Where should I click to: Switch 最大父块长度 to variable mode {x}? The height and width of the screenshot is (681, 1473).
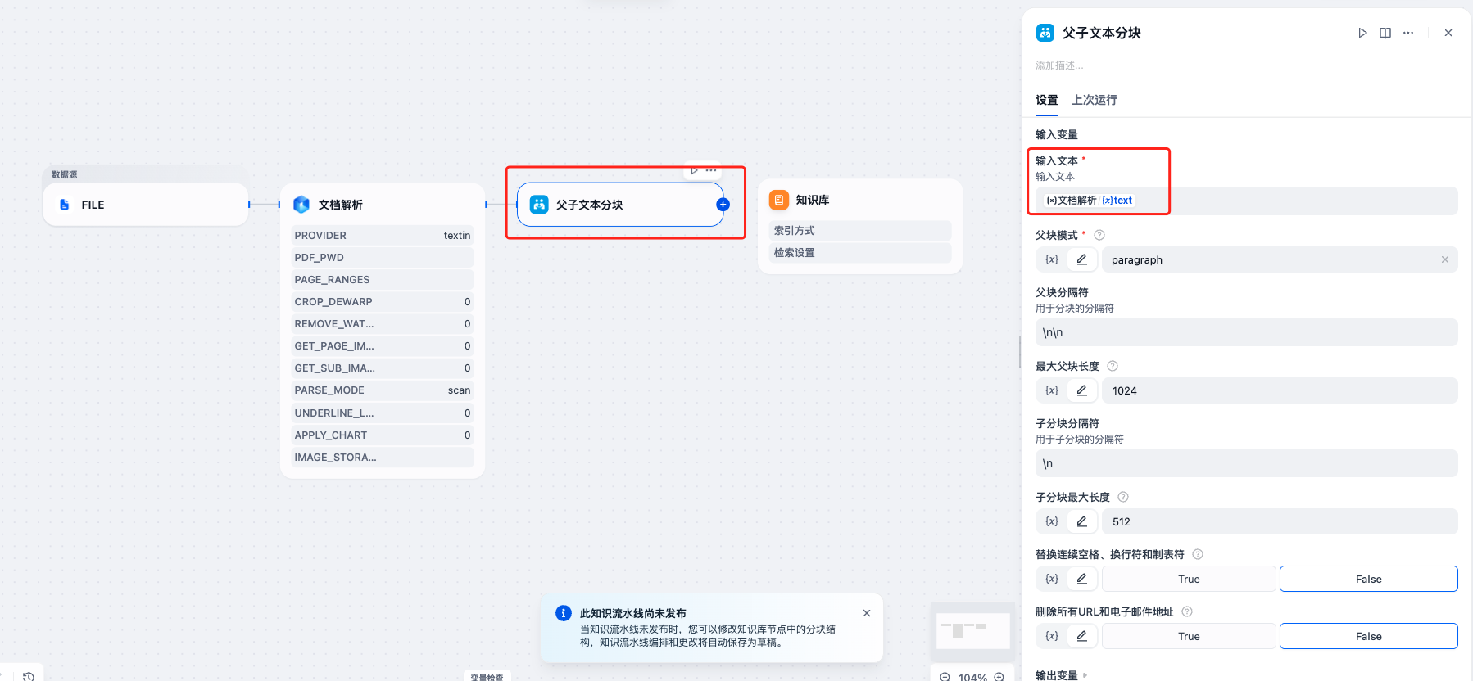click(x=1052, y=390)
